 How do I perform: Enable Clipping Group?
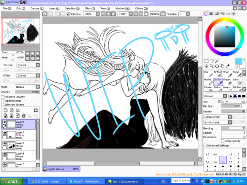[x=2, y=101]
